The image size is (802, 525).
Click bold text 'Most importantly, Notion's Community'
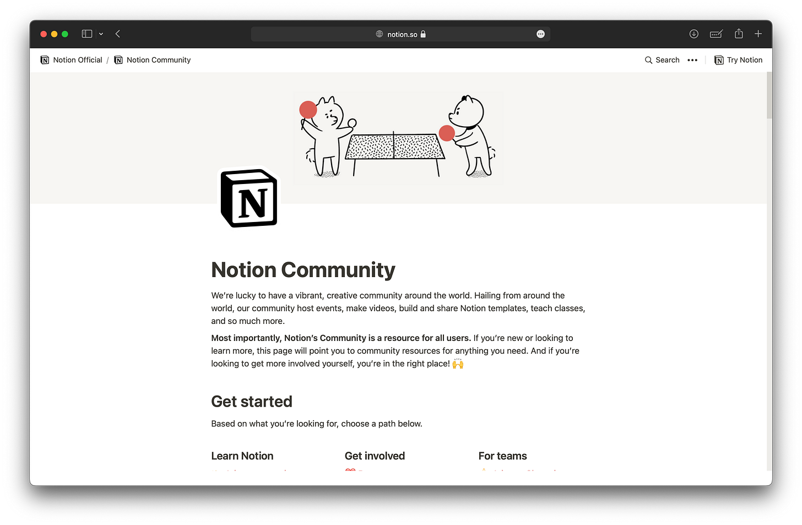(289, 338)
